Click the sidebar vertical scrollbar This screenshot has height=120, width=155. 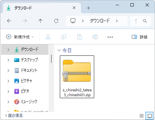[x=51, y=59]
